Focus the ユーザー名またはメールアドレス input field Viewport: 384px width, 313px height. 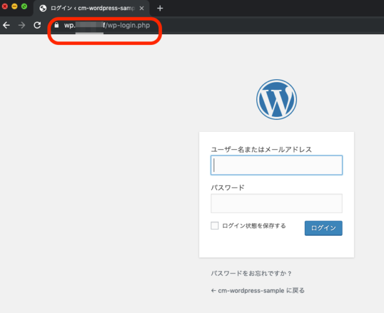pyautogui.click(x=277, y=165)
